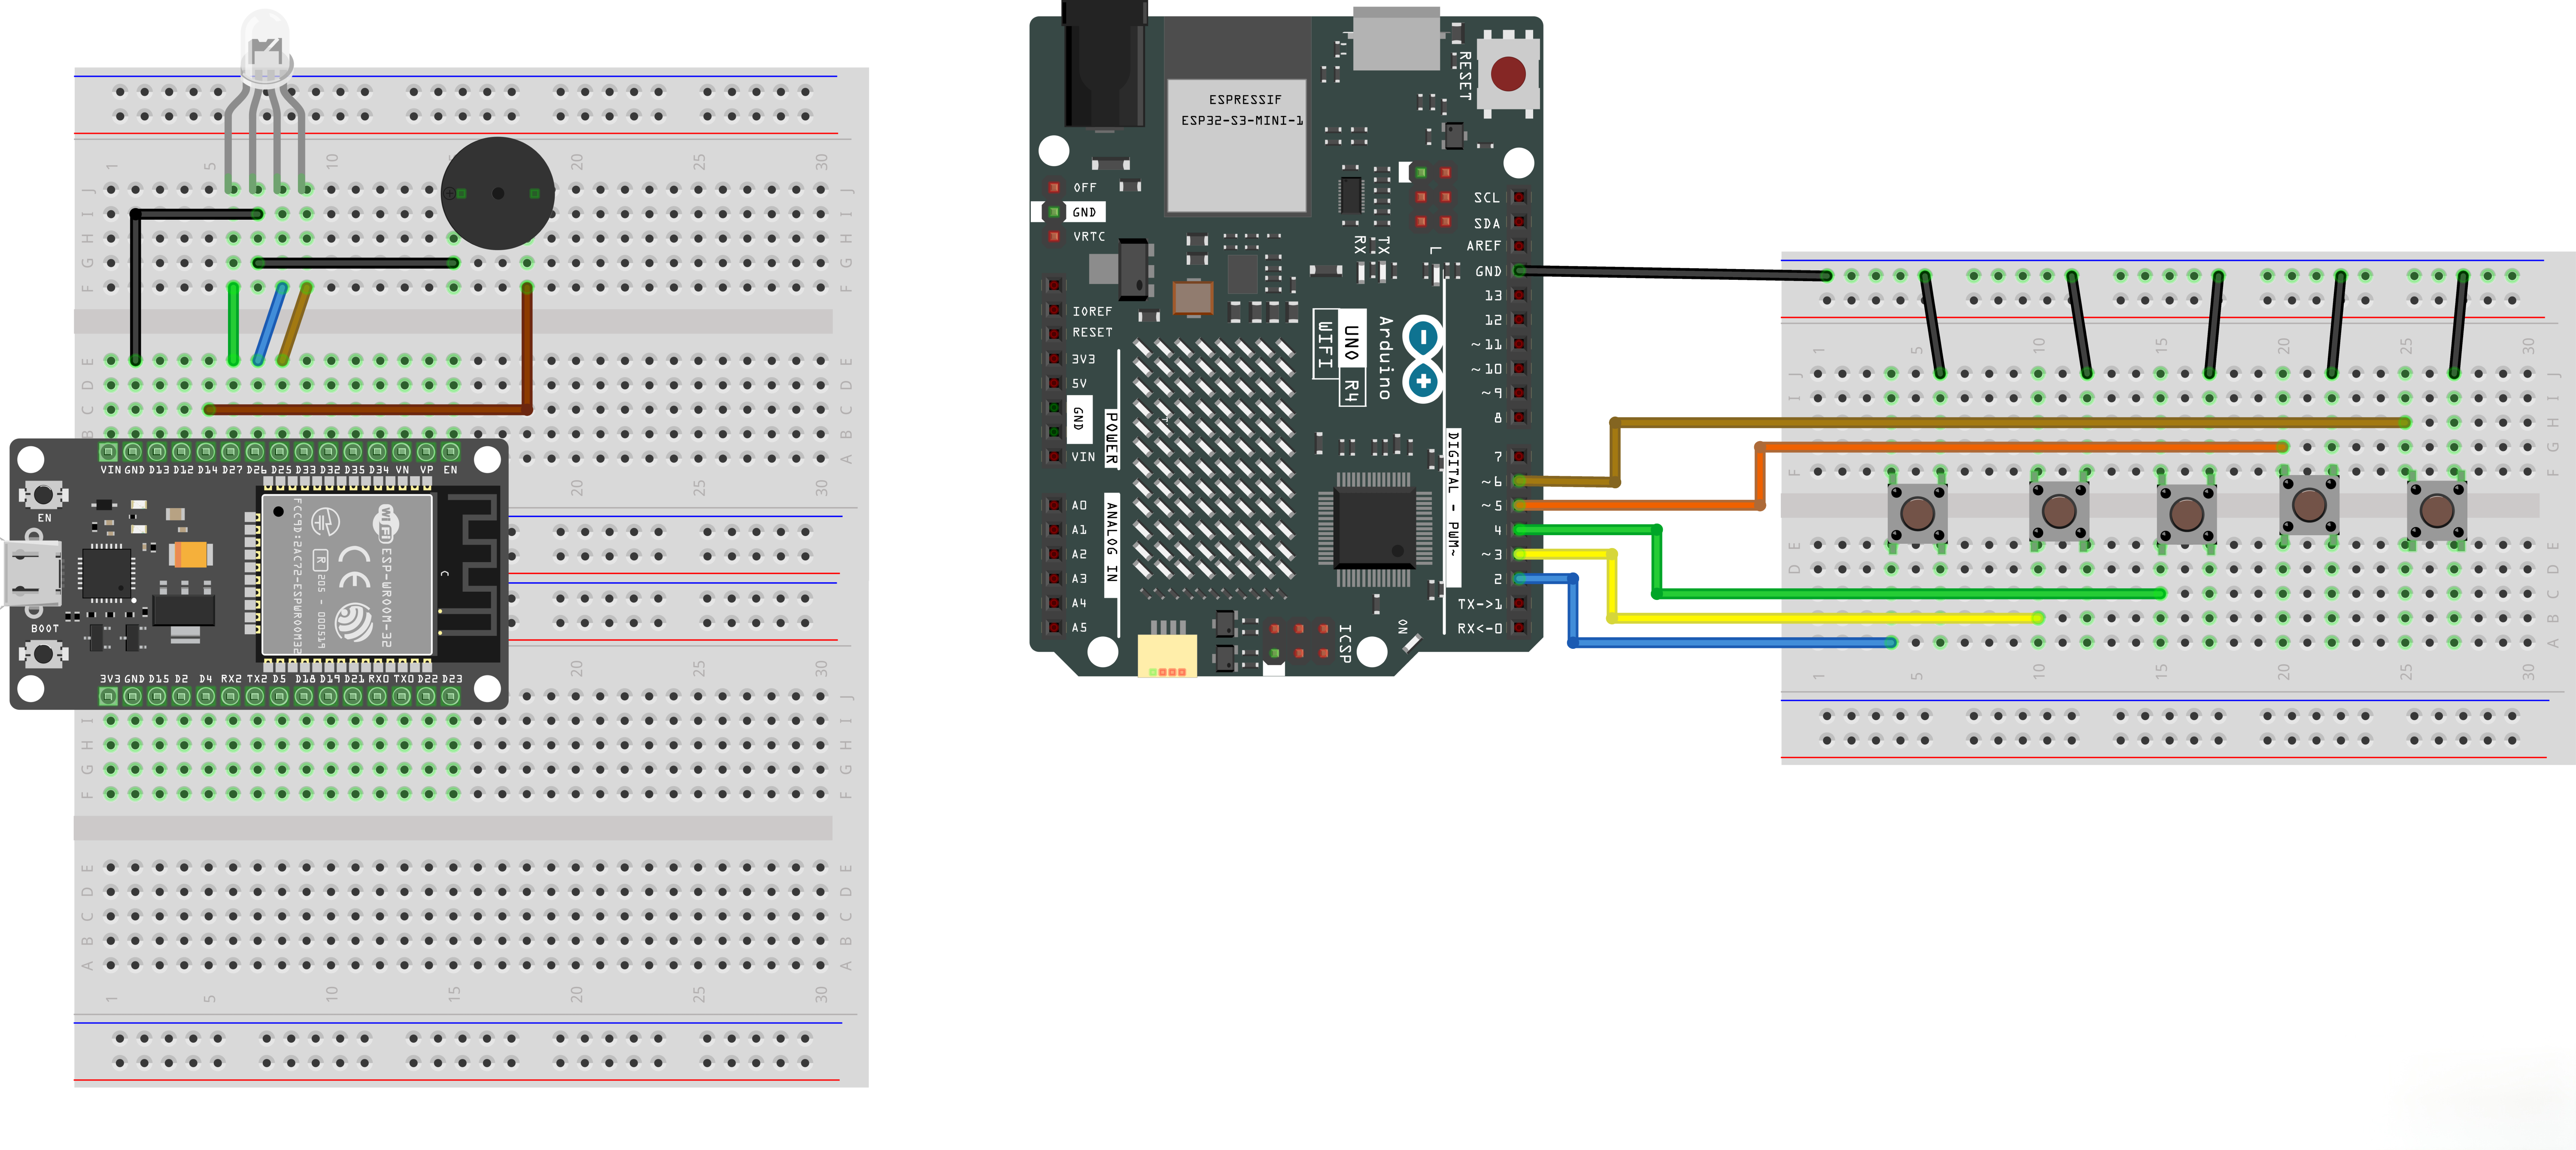
Task: Click the VRTC label on Arduino
Action: 1089,237
